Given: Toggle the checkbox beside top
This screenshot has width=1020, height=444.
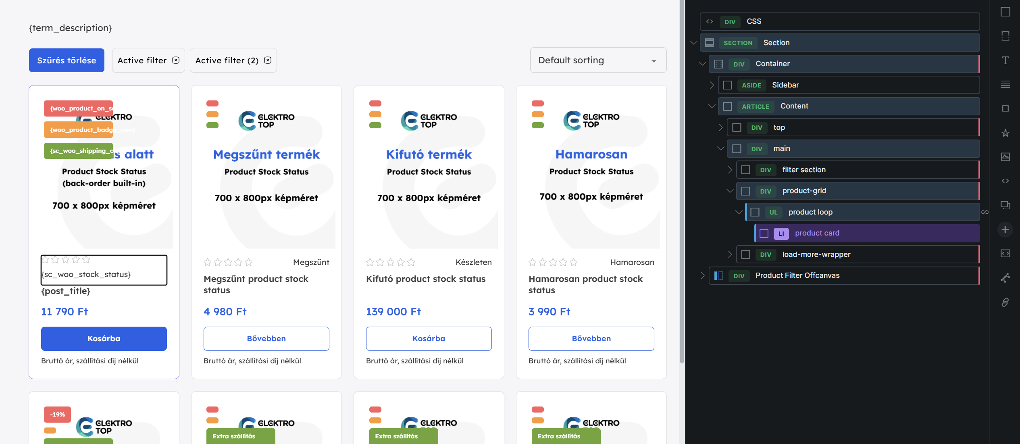Looking at the screenshot, I should (x=737, y=127).
